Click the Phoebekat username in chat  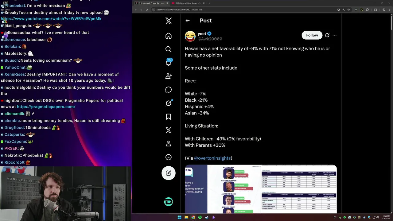click(x=15, y=6)
